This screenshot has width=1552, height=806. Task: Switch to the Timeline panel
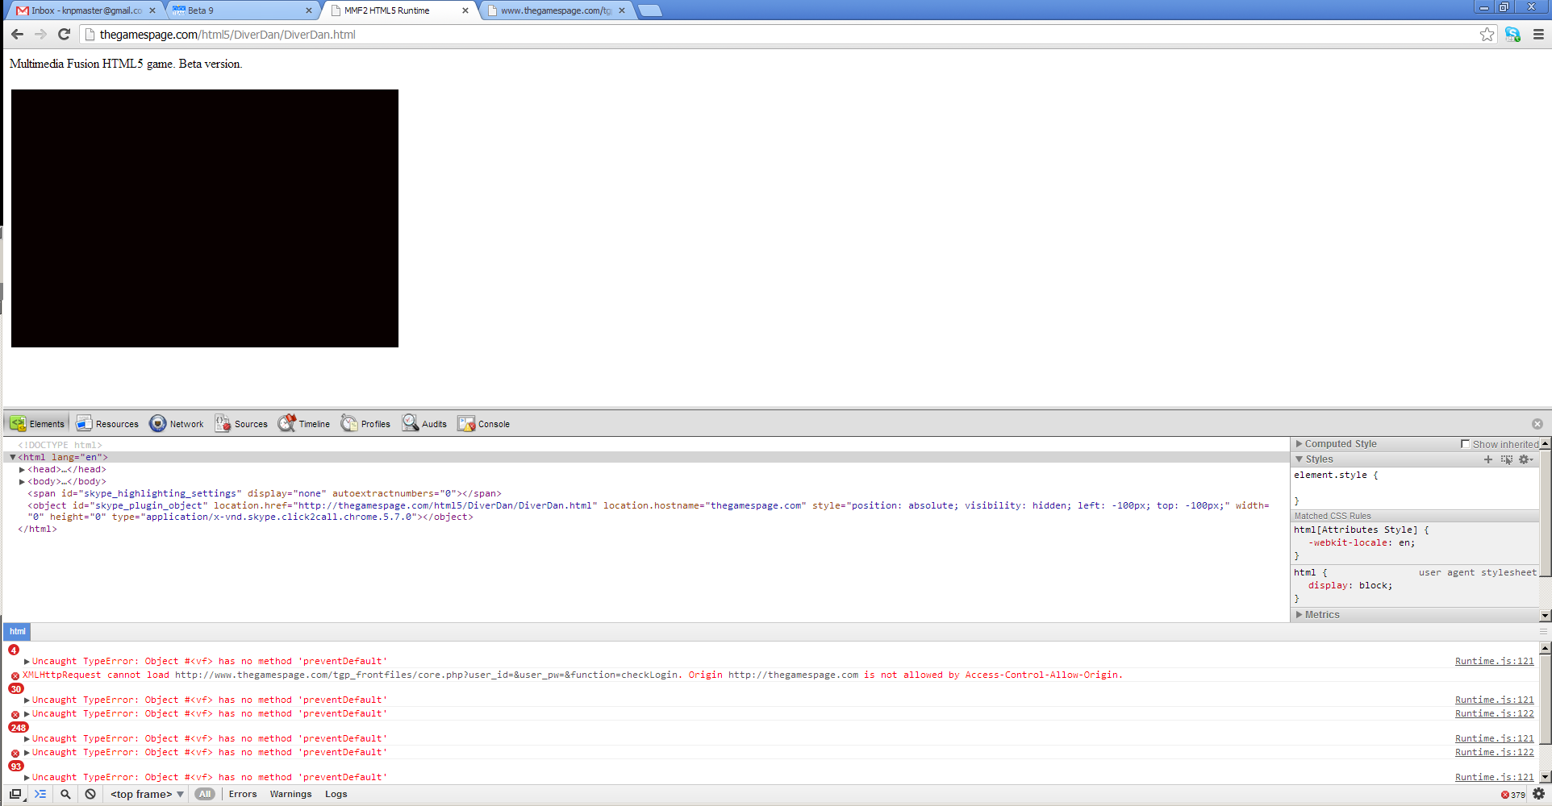click(304, 424)
